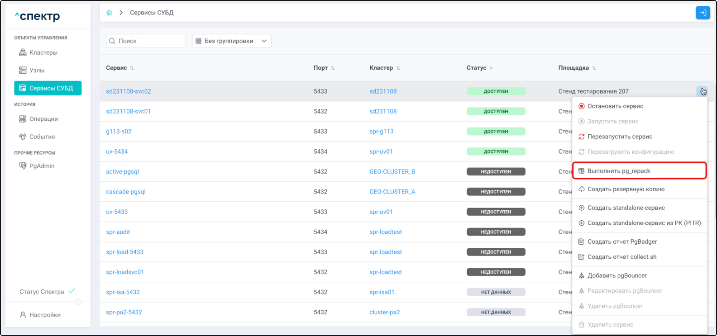Open the sd231108-svc02 service link
This screenshot has height=336, width=717.
(129, 91)
